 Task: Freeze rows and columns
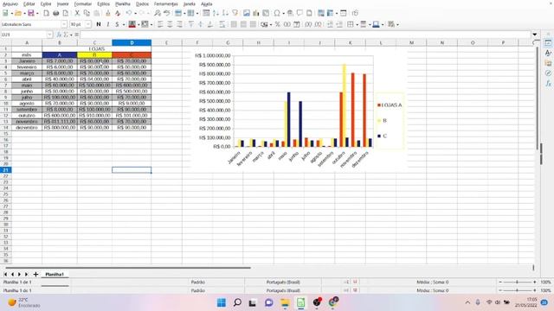point(331,13)
